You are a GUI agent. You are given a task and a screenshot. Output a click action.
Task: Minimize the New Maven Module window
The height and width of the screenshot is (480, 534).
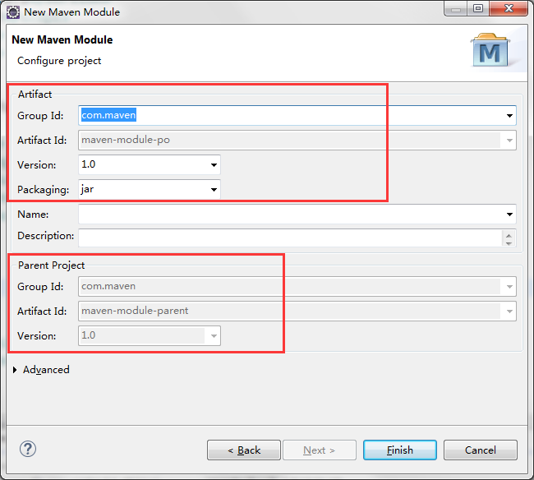(x=456, y=8)
